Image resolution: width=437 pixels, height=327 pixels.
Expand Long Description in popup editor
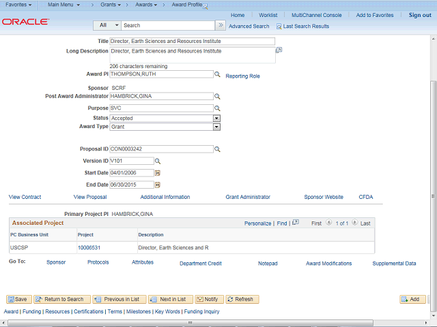[279, 50]
